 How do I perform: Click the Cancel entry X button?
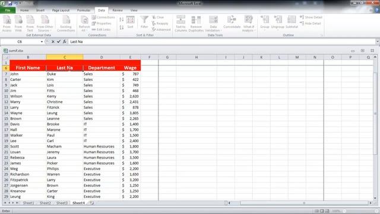click(53, 42)
